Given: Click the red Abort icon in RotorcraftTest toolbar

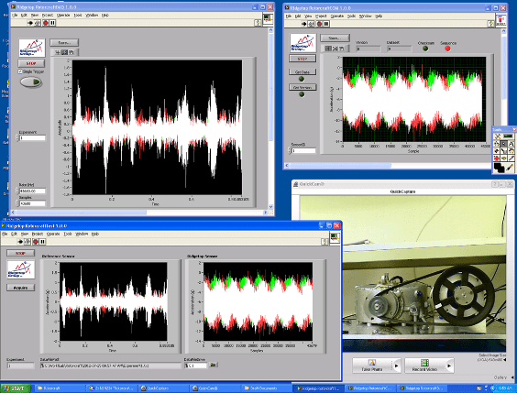Looking at the screenshot, I should click(35, 242).
